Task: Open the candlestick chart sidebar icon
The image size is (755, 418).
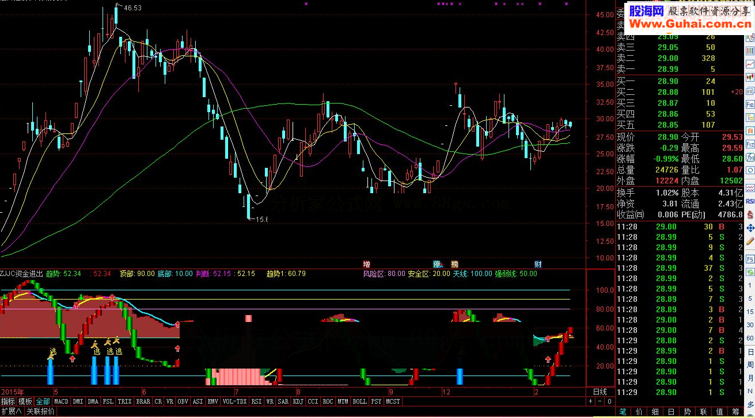Action: click(x=750, y=76)
